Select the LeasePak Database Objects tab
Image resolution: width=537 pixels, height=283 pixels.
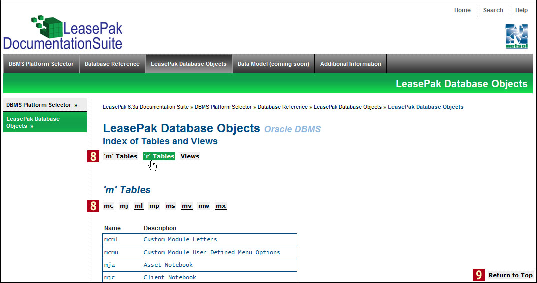189,64
